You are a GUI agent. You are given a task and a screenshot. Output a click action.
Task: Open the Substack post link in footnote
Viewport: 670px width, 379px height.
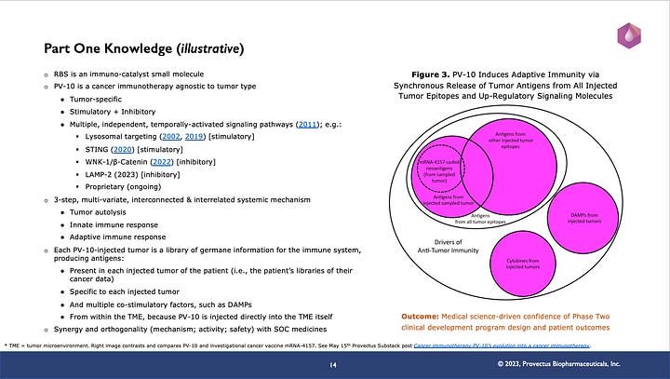point(502,345)
